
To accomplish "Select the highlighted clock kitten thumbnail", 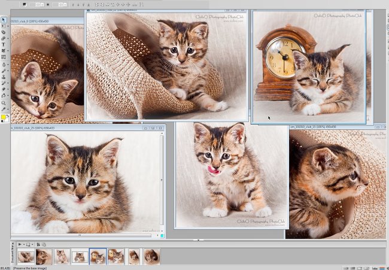I will 98,256.
